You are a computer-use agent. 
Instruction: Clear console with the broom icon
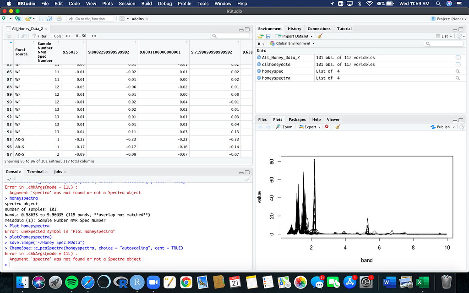[248, 179]
